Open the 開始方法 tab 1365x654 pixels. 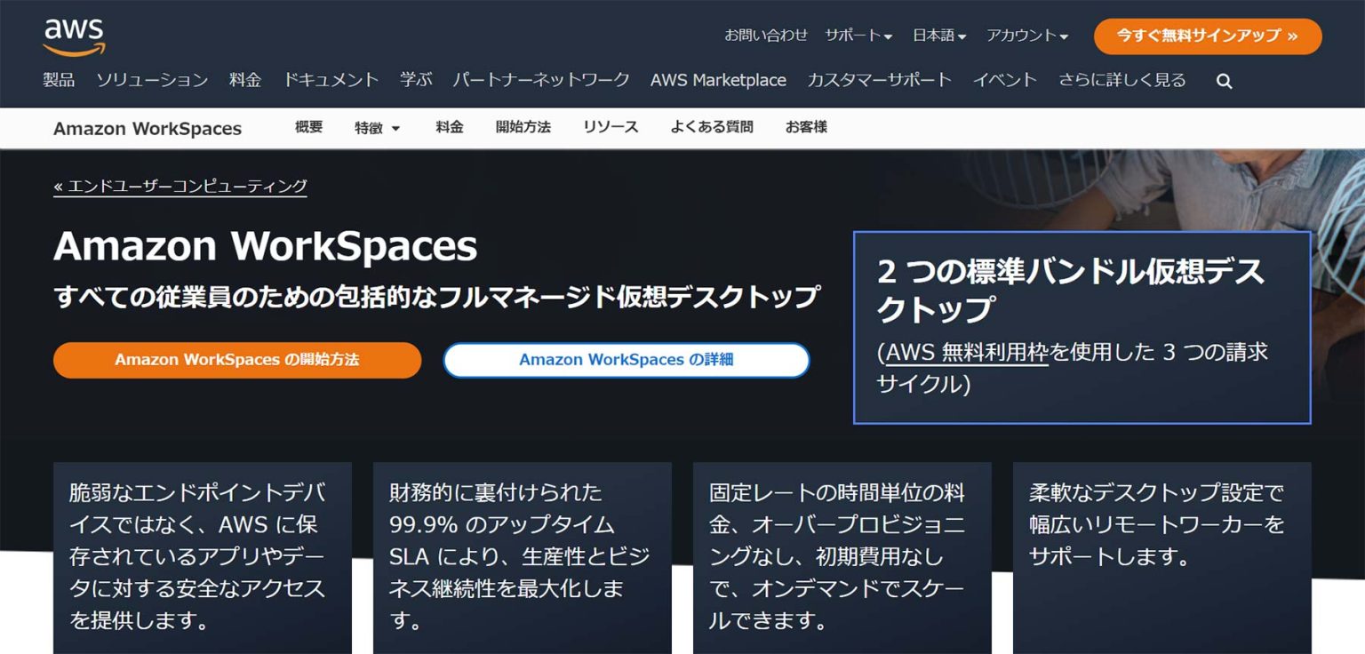coord(523,127)
